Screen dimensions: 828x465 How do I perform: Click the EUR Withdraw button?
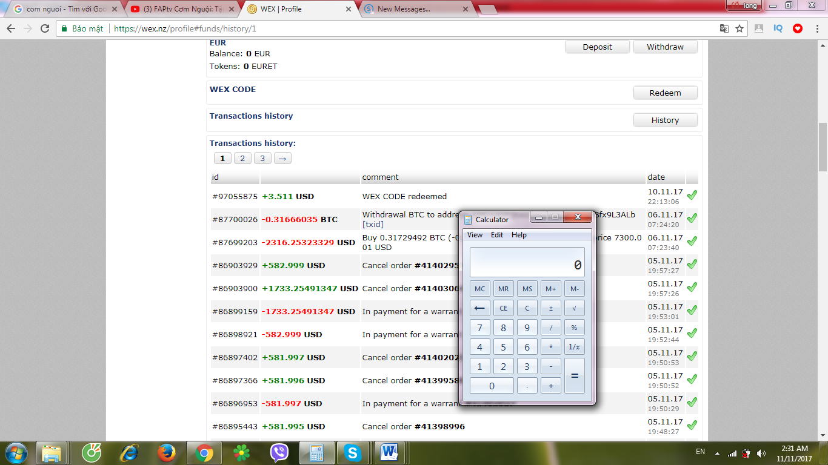[x=665, y=47]
